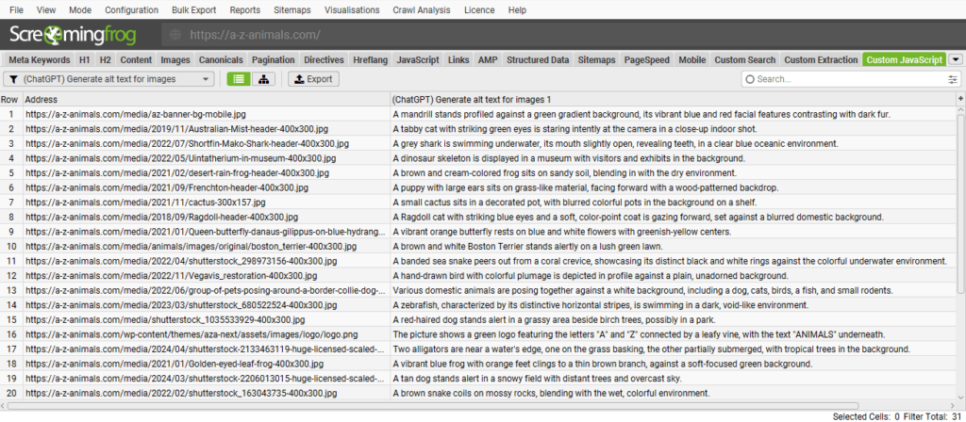Screen dimensions: 966x422
Task: Click the URL bar showing a-z-animals.com
Action: tap(255, 35)
